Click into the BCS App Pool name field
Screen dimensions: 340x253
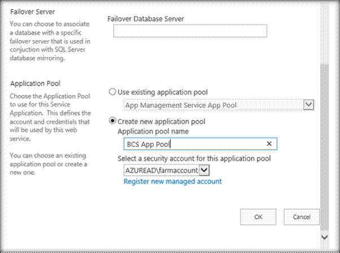(186, 144)
